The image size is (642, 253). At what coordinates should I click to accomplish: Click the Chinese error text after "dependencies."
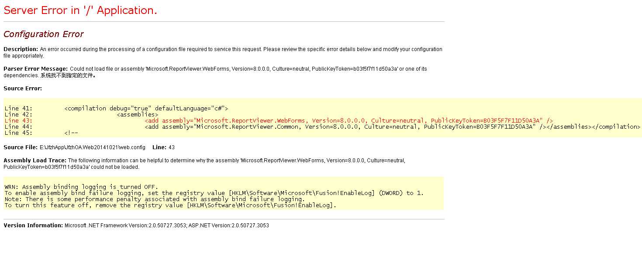pyautogui.click(x=68, y=75)
